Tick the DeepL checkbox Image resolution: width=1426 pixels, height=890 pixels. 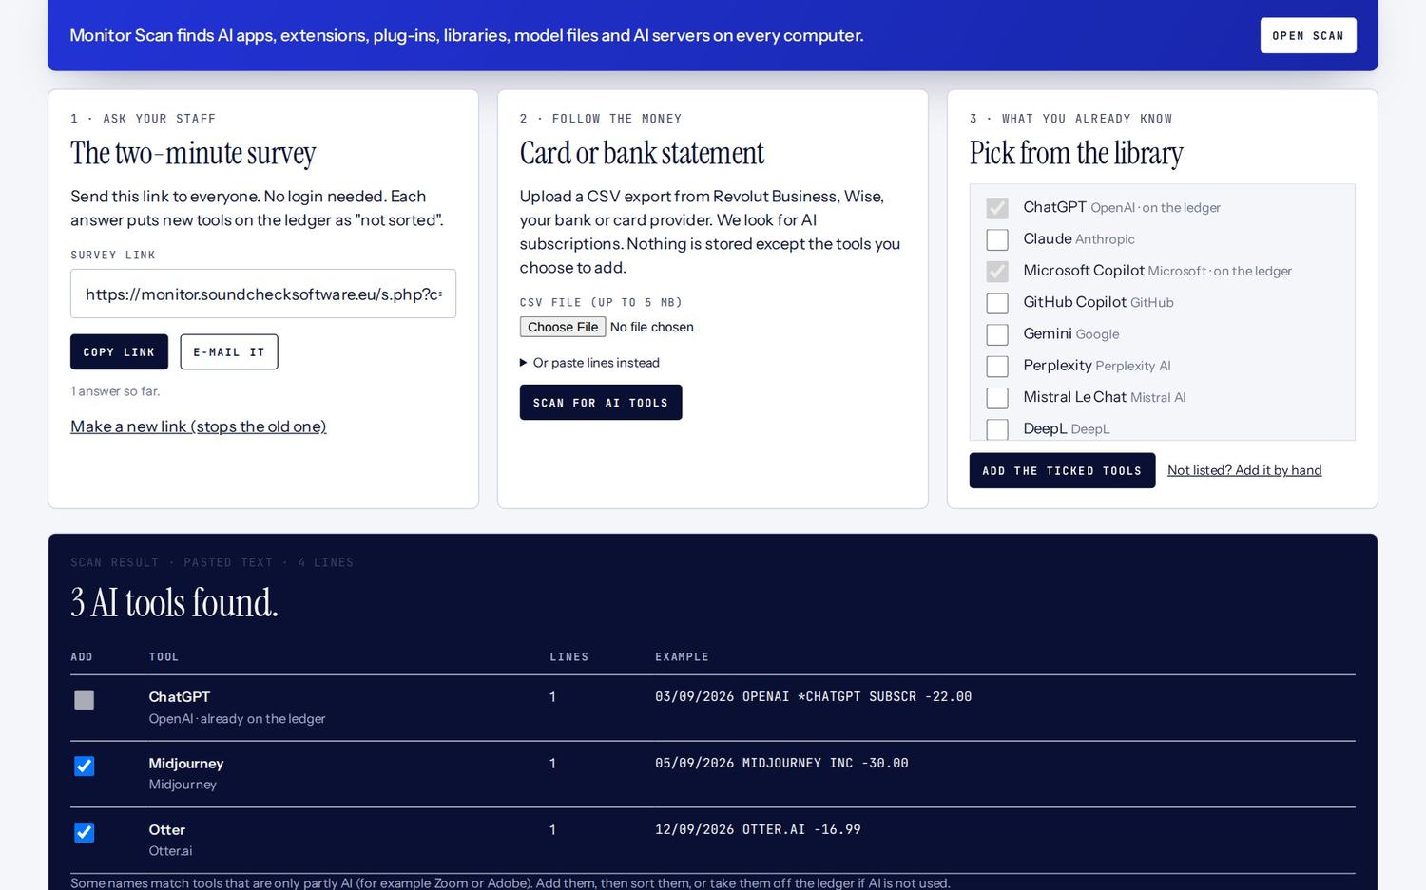[997, 429]
